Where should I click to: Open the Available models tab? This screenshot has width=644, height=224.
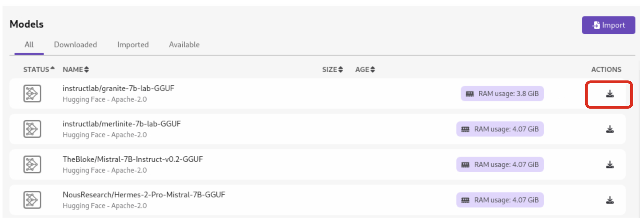pos(184,45)
